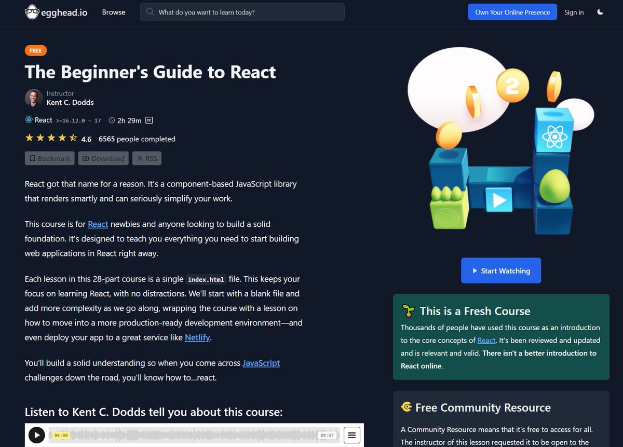This screenshot has height=447, width=623.
Task: Bookmark this React course
Action: [49, 158]
